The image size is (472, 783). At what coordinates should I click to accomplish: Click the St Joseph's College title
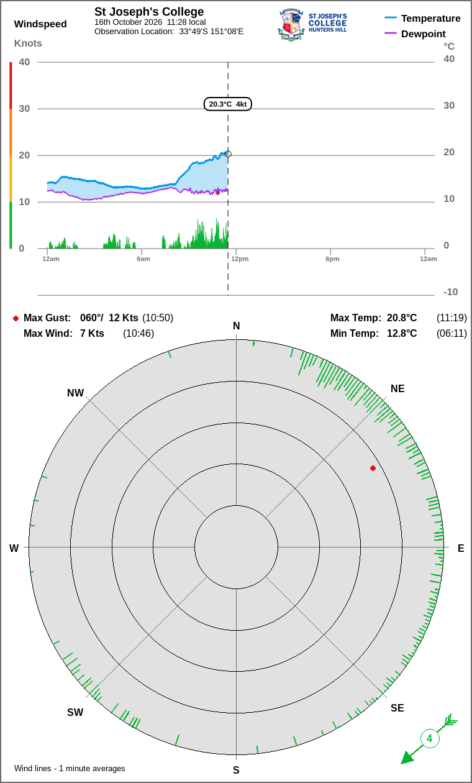[149, 12]
